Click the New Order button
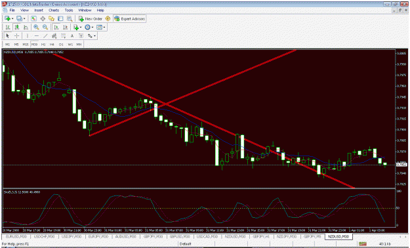This screenshot has width=410, height=248. coord(91,18)
